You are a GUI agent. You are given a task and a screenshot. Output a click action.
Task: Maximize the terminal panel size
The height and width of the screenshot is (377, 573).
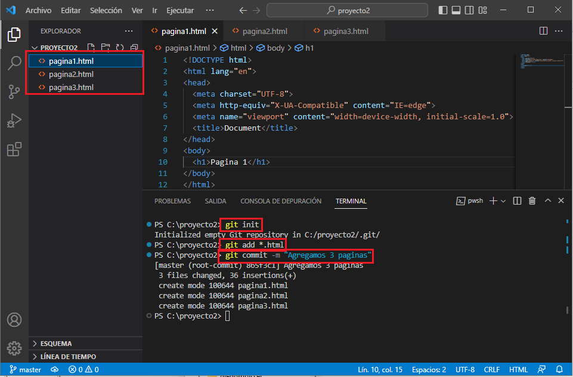547,200
